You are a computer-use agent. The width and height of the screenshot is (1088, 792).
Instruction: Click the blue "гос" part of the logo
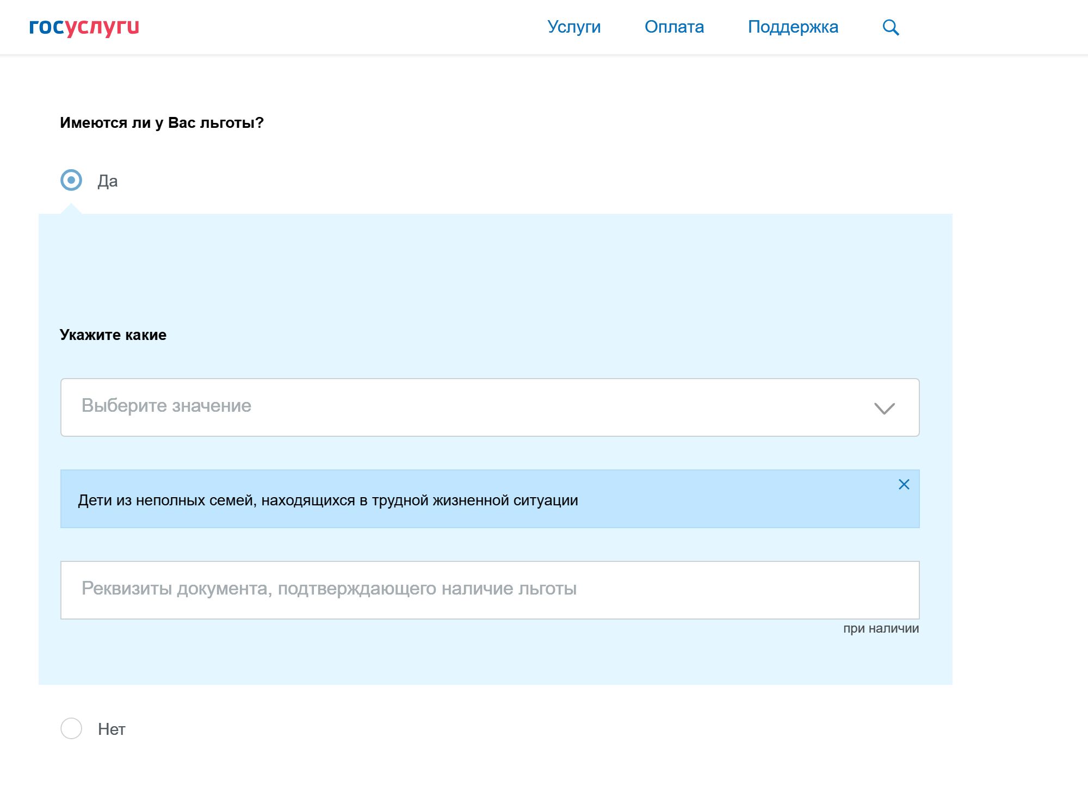pos(47,27)
